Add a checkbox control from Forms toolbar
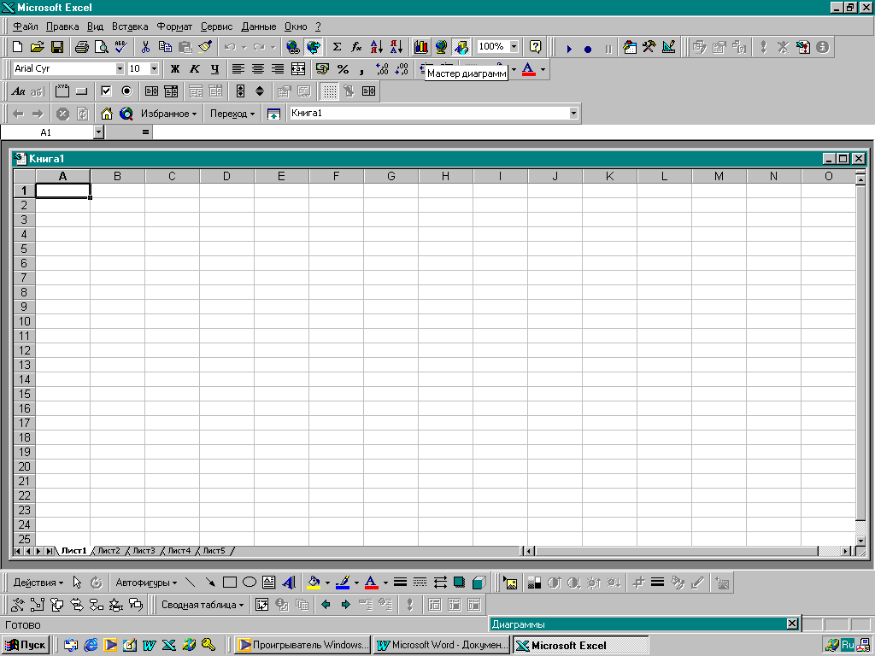Image resolution: width=875 pixels, height=656 pixels. [106, 91]
